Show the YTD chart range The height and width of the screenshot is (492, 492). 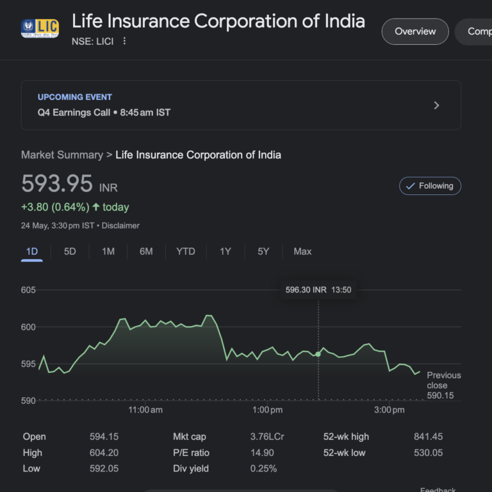(x=186, y=251)
